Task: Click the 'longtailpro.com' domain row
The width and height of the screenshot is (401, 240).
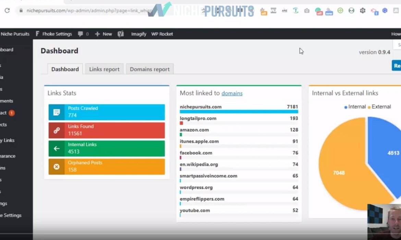Action: pyautogui.click(x=239, y=120)
